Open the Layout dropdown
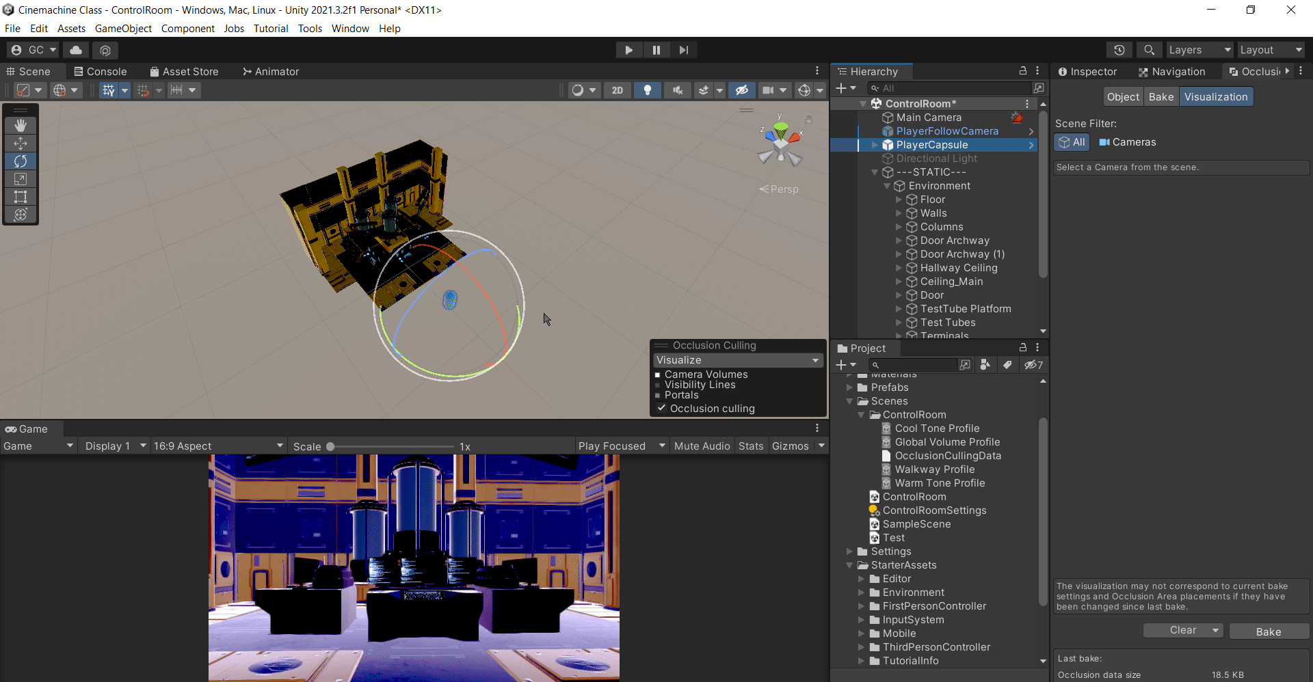Screen dimensions: 1313x682 [1271, 50]
